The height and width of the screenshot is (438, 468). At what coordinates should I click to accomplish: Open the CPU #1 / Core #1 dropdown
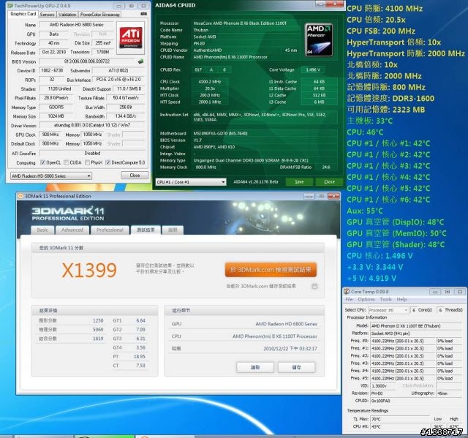[191, 182]
